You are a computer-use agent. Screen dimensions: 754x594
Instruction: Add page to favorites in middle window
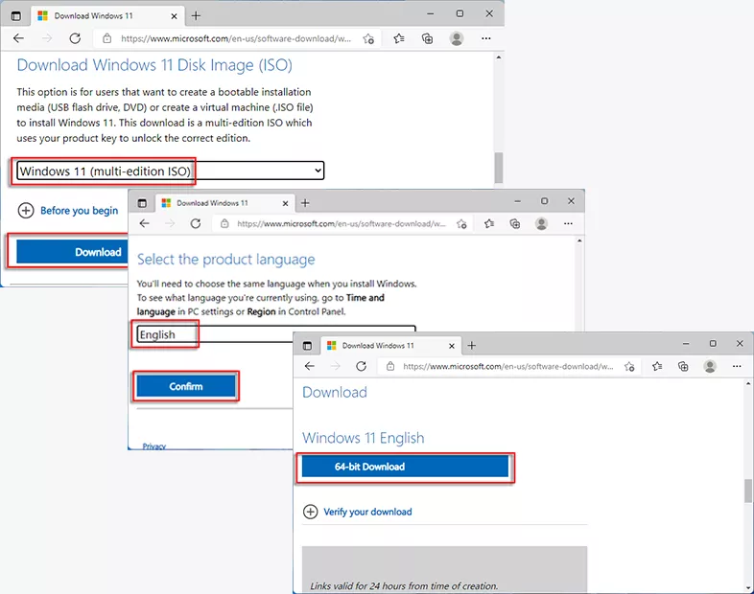tap(461, 224)
